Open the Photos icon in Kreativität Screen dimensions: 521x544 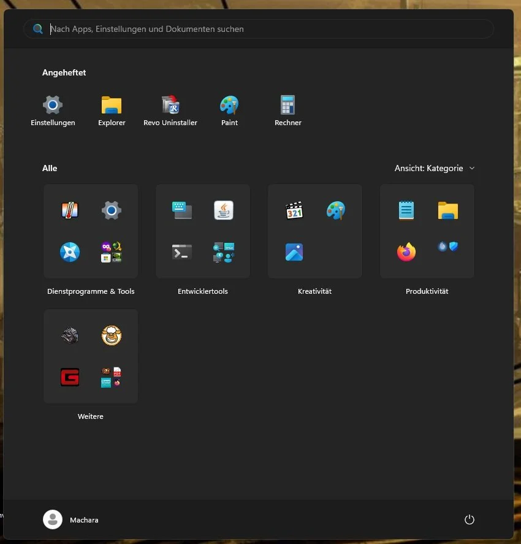(x=294, y=252)
